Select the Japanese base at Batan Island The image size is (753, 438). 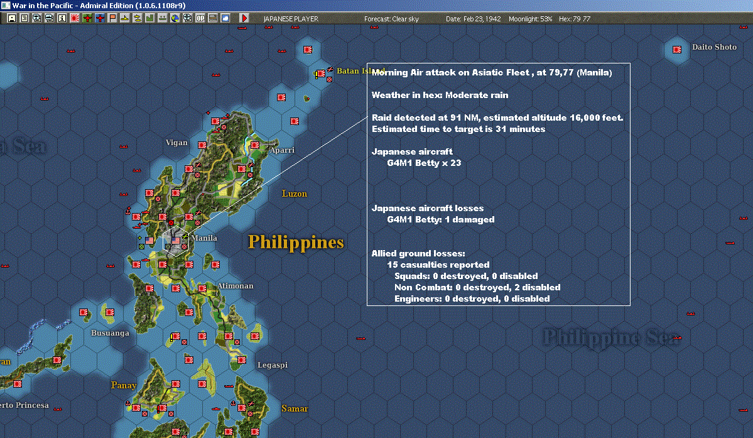click(320, 74)
